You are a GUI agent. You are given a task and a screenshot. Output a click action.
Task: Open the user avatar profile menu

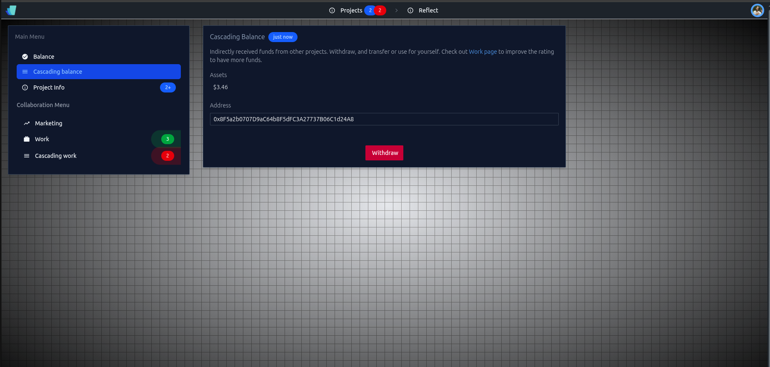coord(757,10)
